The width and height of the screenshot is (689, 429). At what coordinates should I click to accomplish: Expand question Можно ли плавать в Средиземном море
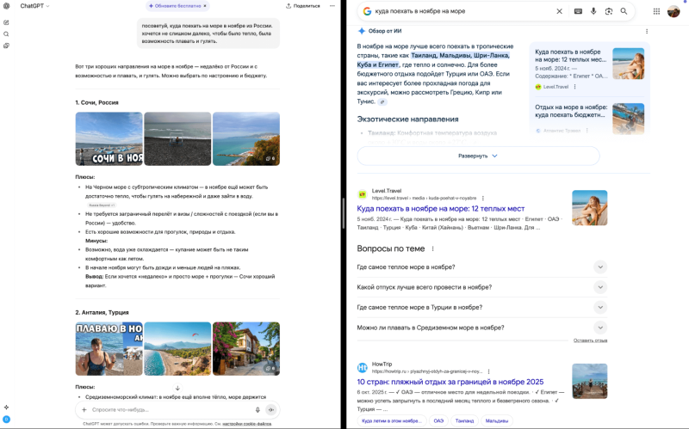pyautogui.click(x=482, y=328)
